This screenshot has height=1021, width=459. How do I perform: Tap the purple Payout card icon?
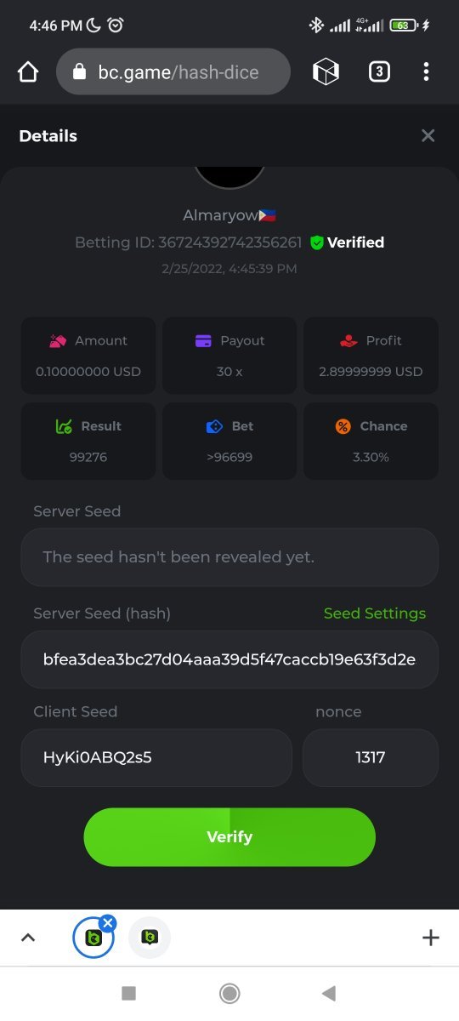(x=203, y=340)
